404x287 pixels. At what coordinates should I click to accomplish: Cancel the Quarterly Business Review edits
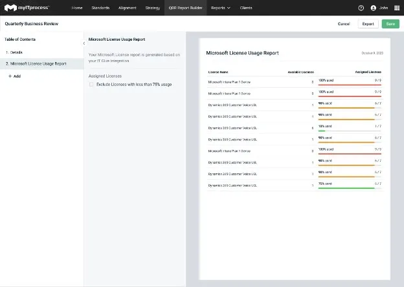pos(344,24)
